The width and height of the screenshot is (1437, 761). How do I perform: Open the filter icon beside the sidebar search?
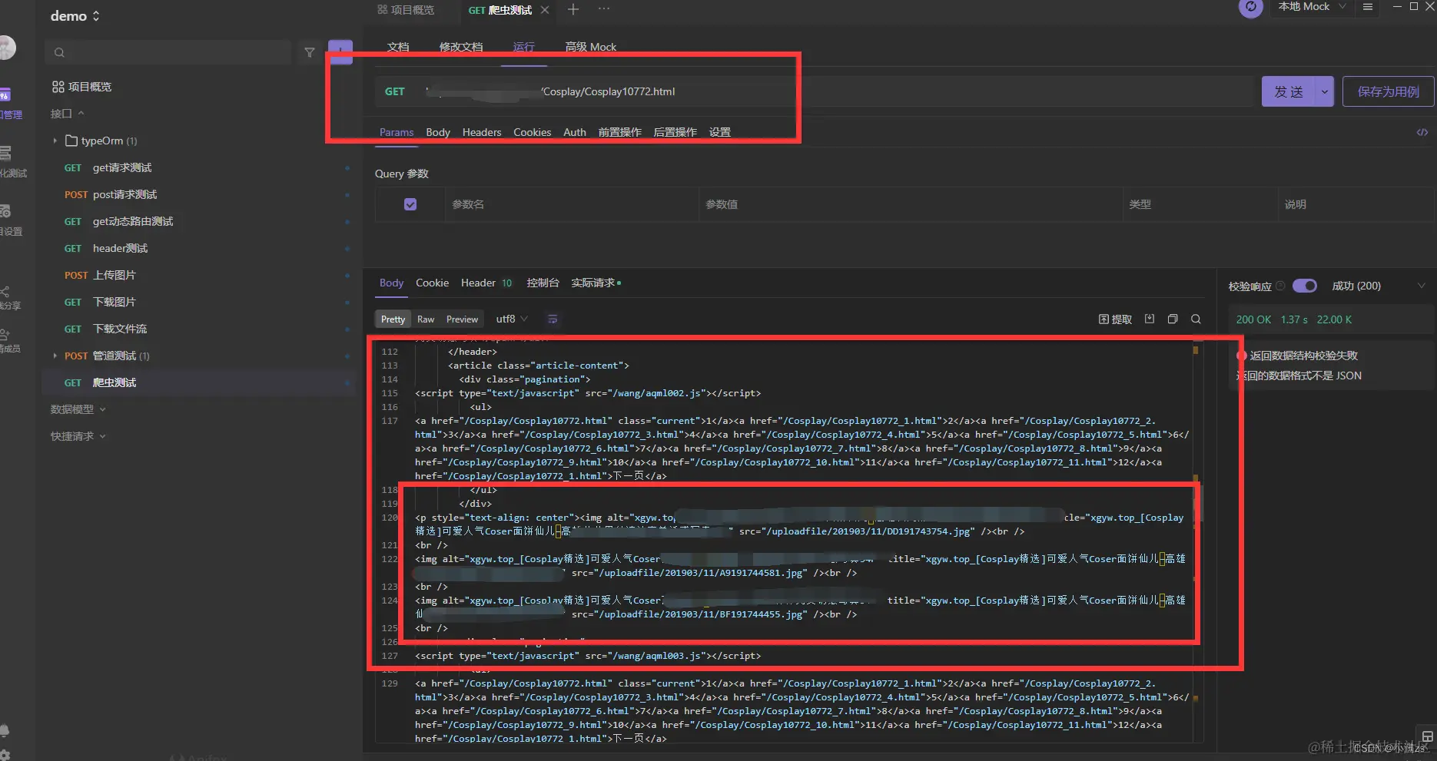(309, 52)
